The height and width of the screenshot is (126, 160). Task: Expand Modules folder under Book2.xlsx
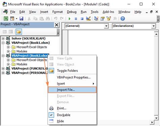point(8,64)
